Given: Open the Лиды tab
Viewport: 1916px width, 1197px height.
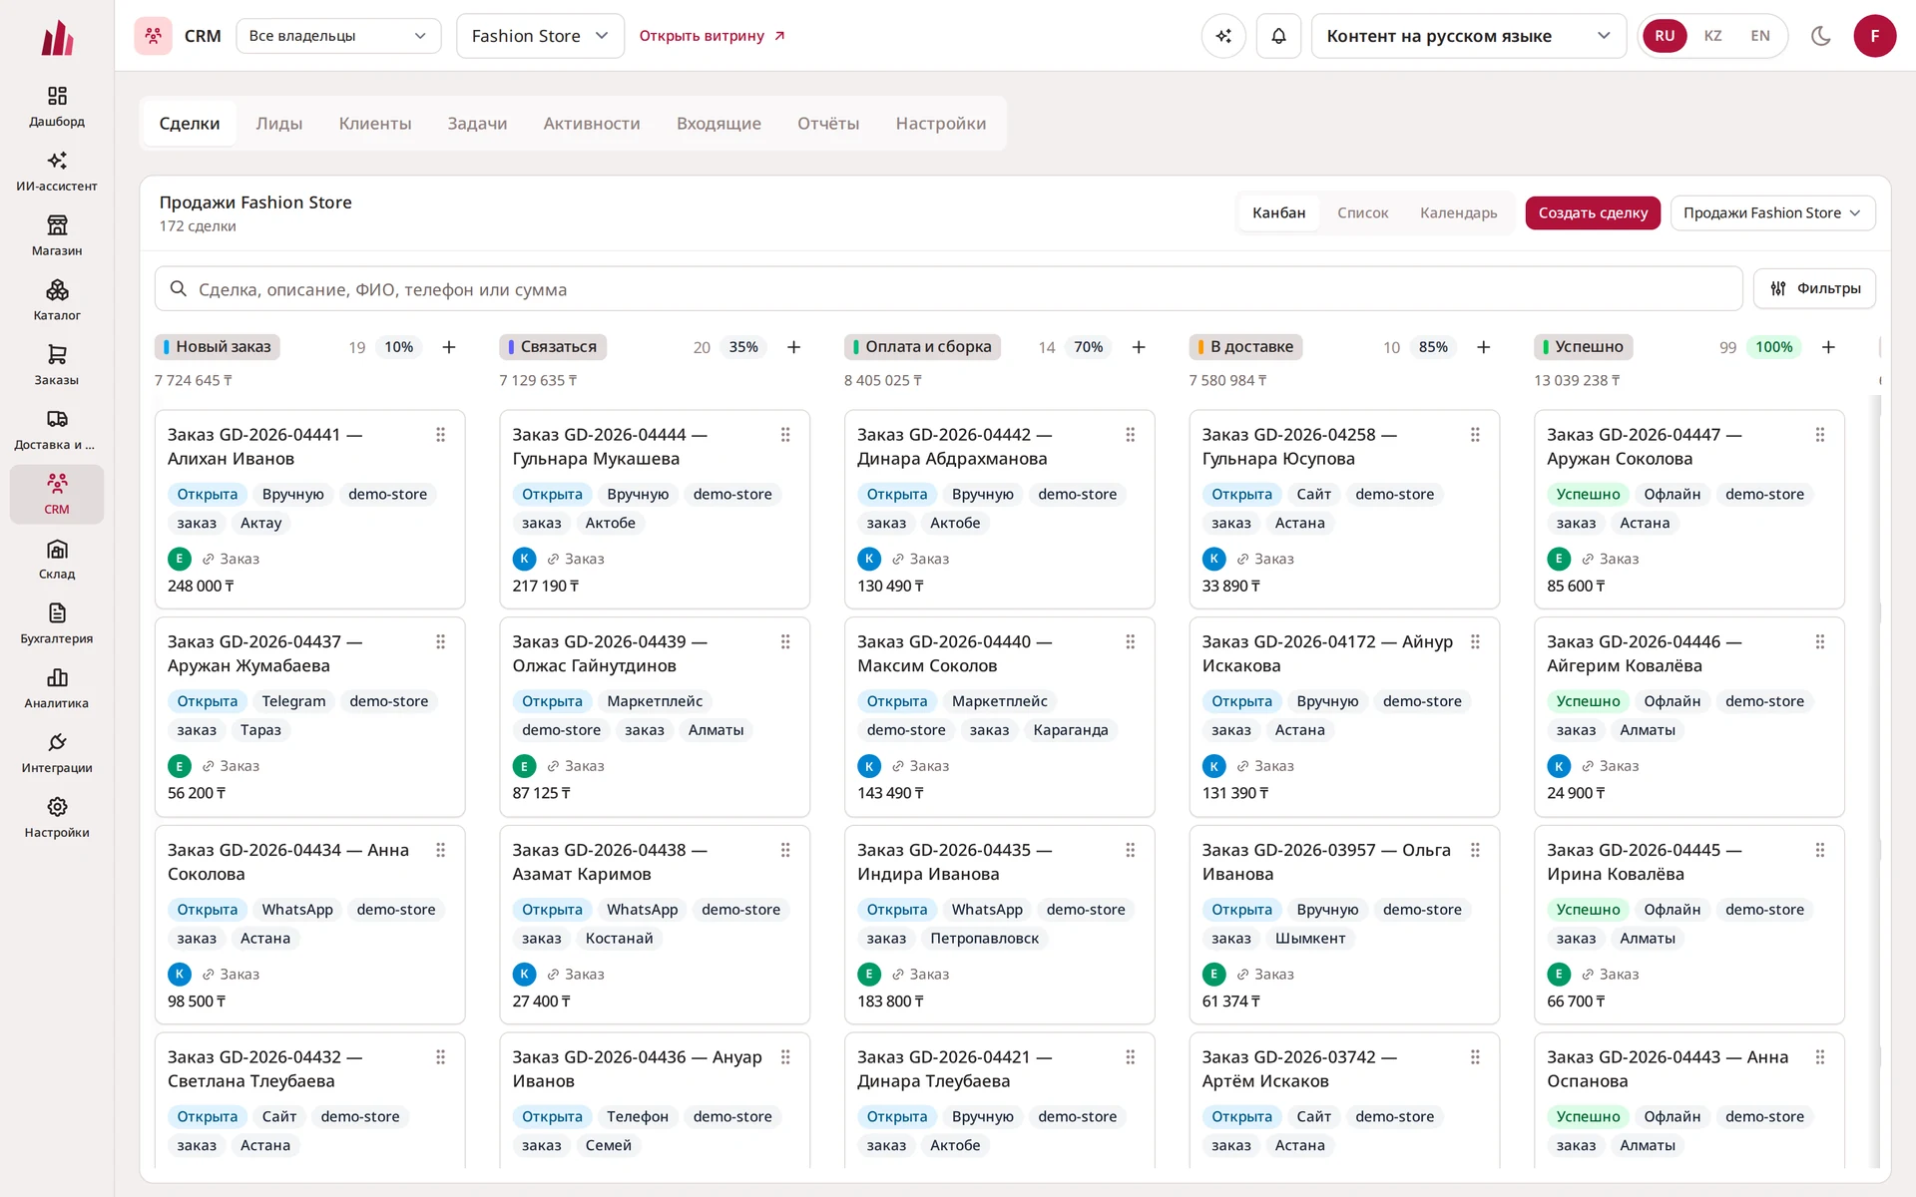Looking at the screenshot, I should (x=279, y=124).
